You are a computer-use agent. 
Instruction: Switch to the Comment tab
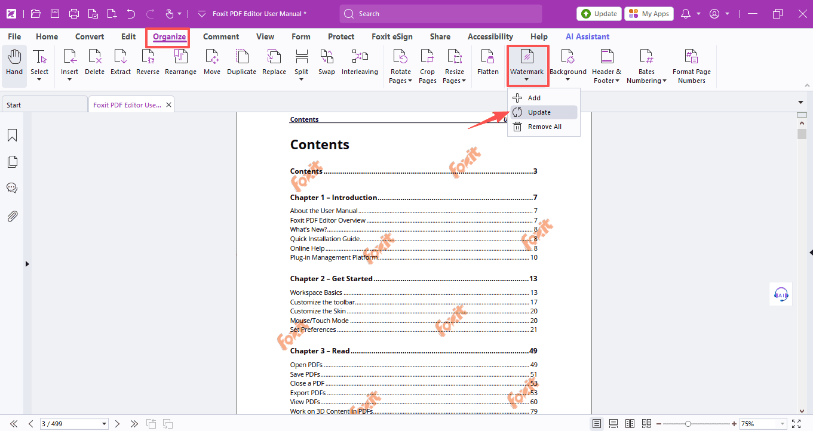(x=221, y=36)
